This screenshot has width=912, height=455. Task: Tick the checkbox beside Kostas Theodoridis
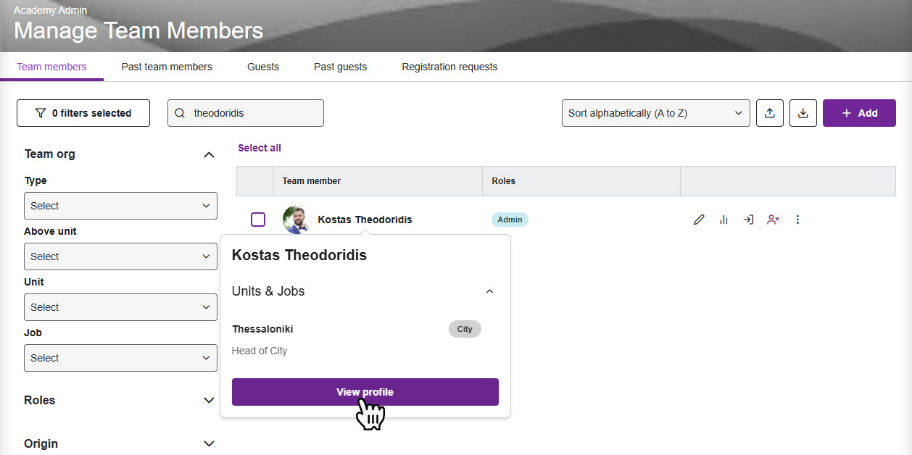point(258,220)
